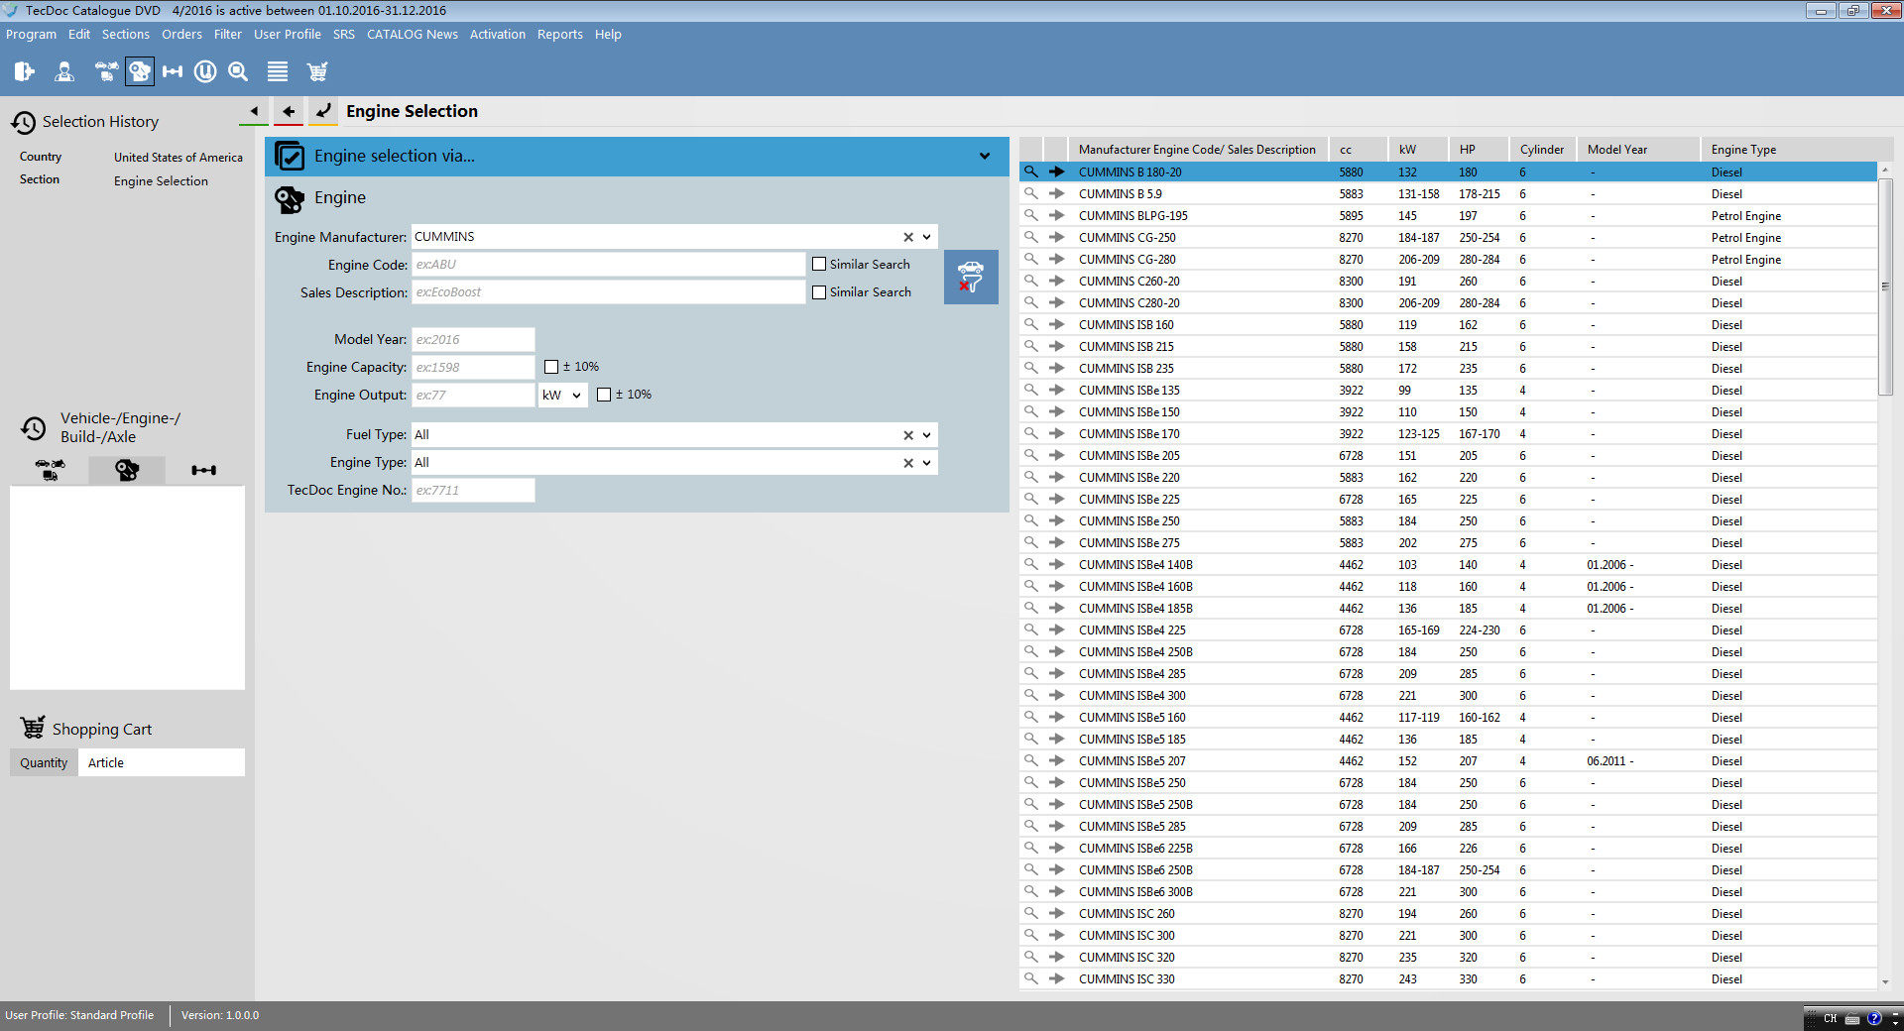Open the Filter menu
This screenshot has width=1904, height=1031.
[228, 34]
